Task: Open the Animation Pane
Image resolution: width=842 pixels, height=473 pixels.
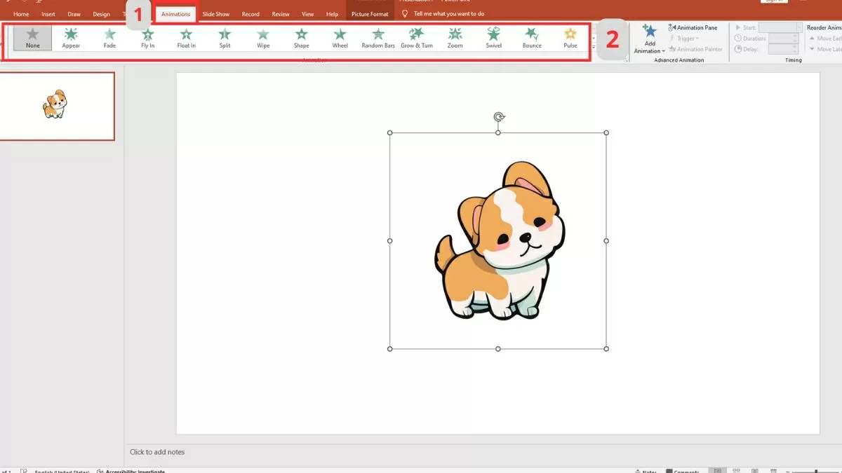Action: tap(693, 27)
